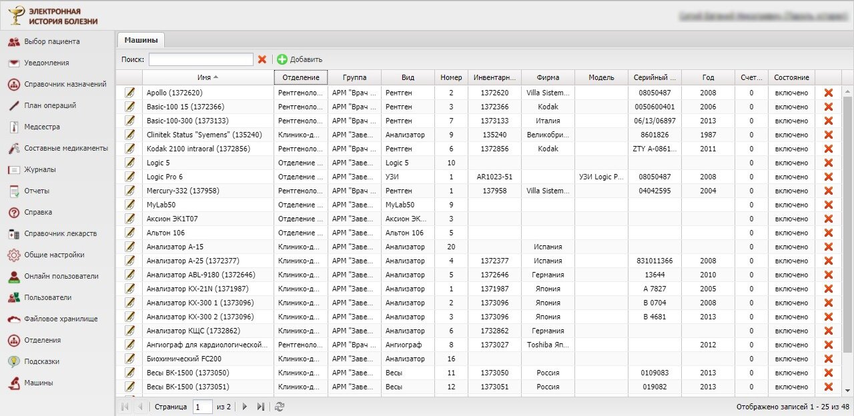The height and width of the screenshot is (416, 854).
Task: Open Общие настройки in the sidebar menu
Action: [x=54, y=255]
